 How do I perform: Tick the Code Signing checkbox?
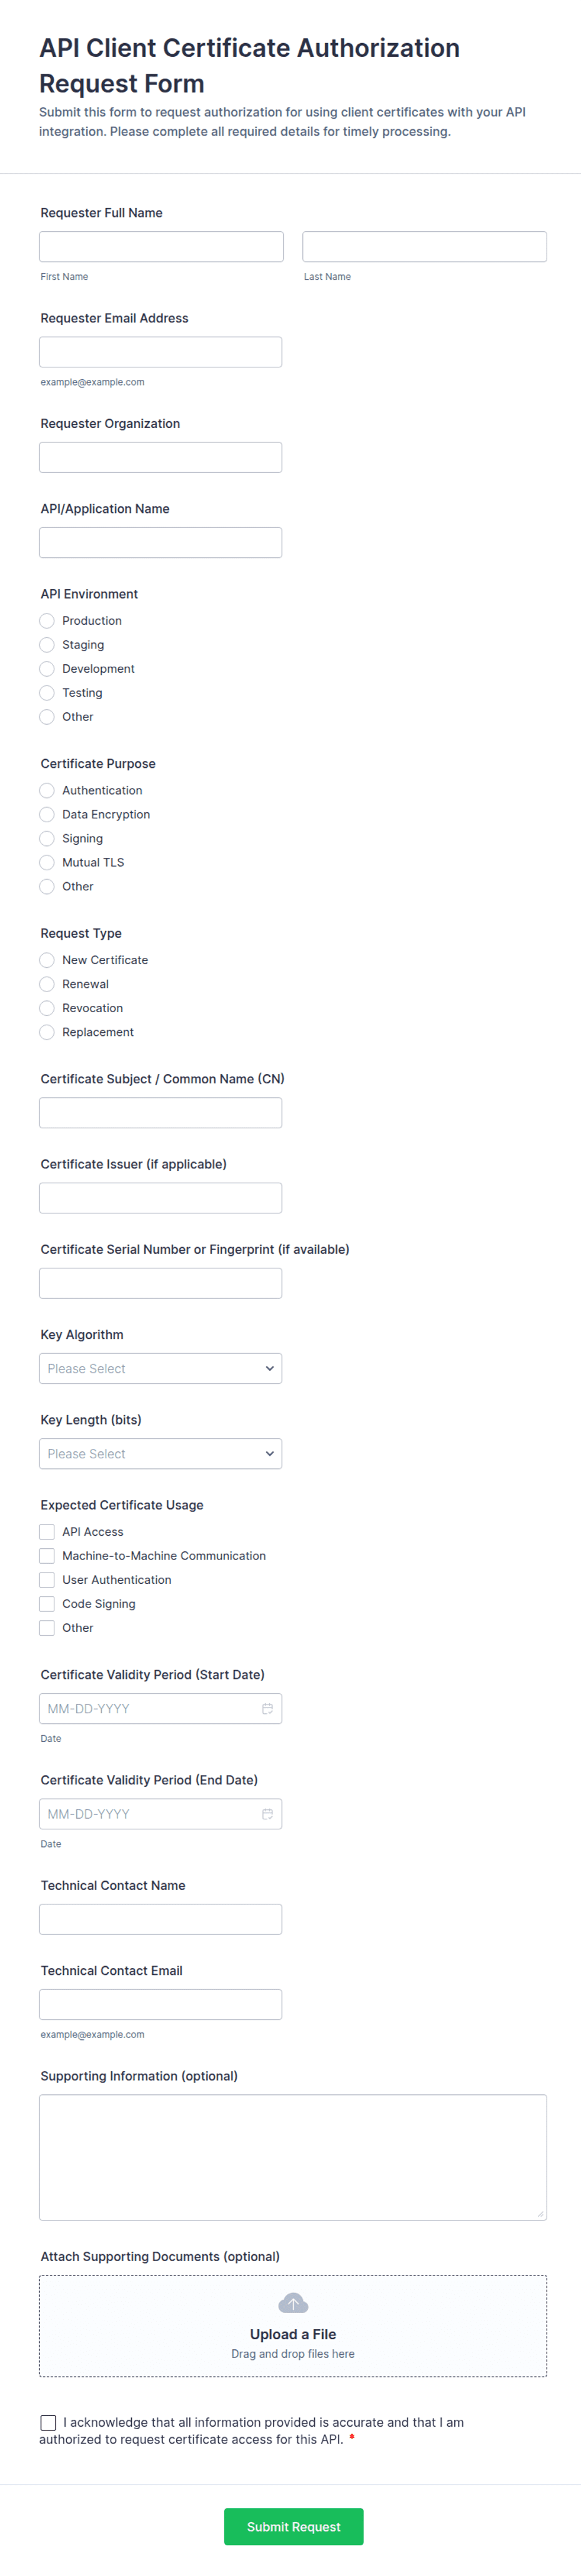pos(47,1604)
